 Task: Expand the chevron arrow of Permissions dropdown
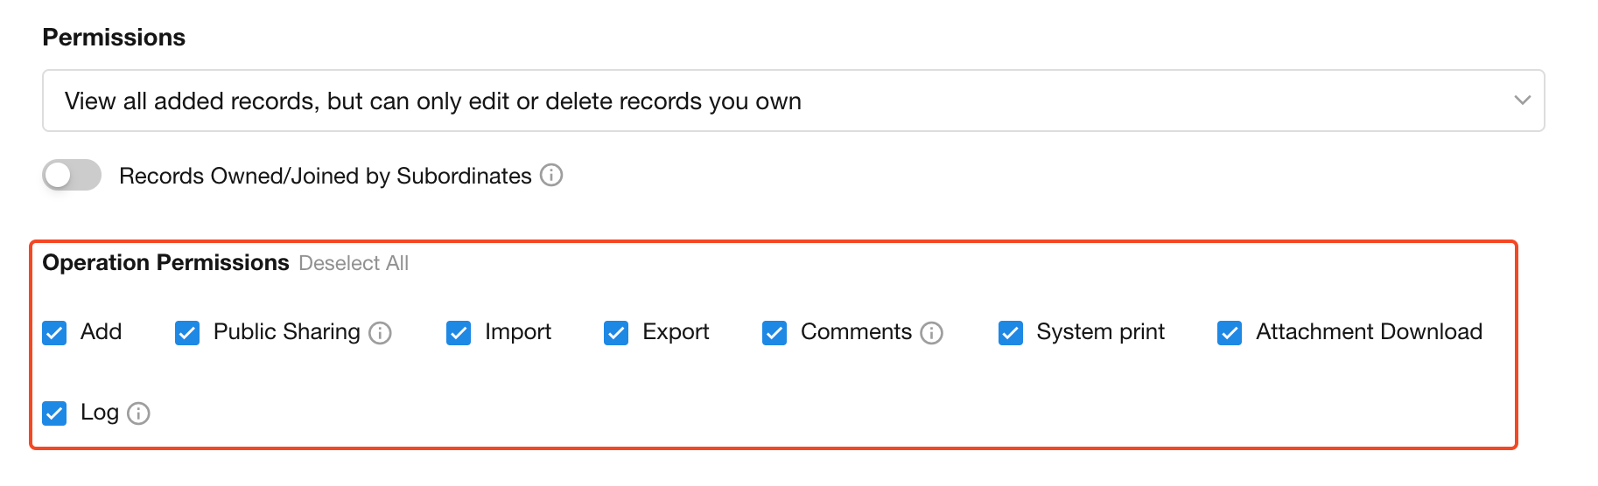pyautogui.click(x=1522, y=101)
